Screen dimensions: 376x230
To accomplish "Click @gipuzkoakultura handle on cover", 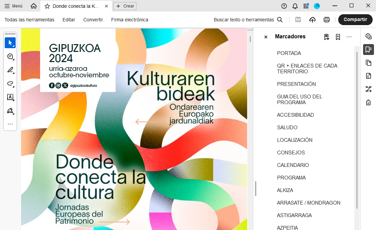I will (83, 85).
